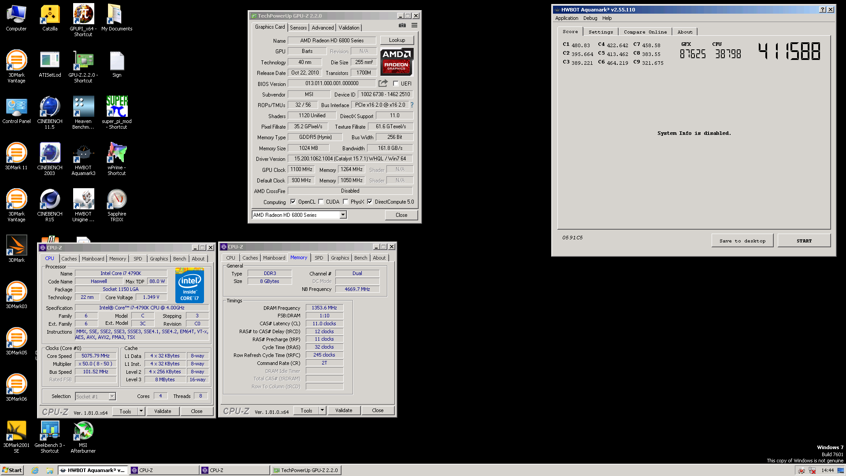The height and width of the screenshot is (476, 846).
Task: Click the help question mark in Aquamark3 title bar
Action: 822,10
